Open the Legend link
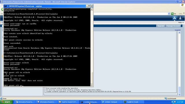Viewport: 185px width, 104px height. pyautogui.click(x=177, y=30)
